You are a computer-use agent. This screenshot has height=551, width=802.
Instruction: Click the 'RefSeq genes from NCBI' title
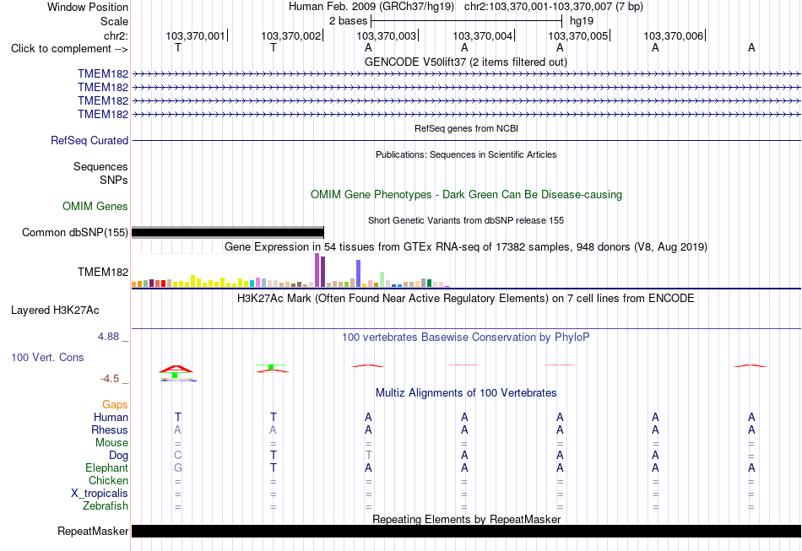467,128
